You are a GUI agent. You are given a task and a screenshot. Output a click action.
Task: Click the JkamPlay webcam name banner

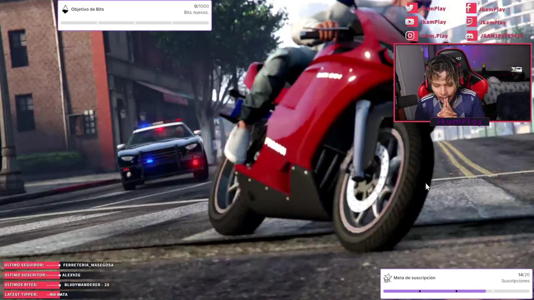coord(459,122)
